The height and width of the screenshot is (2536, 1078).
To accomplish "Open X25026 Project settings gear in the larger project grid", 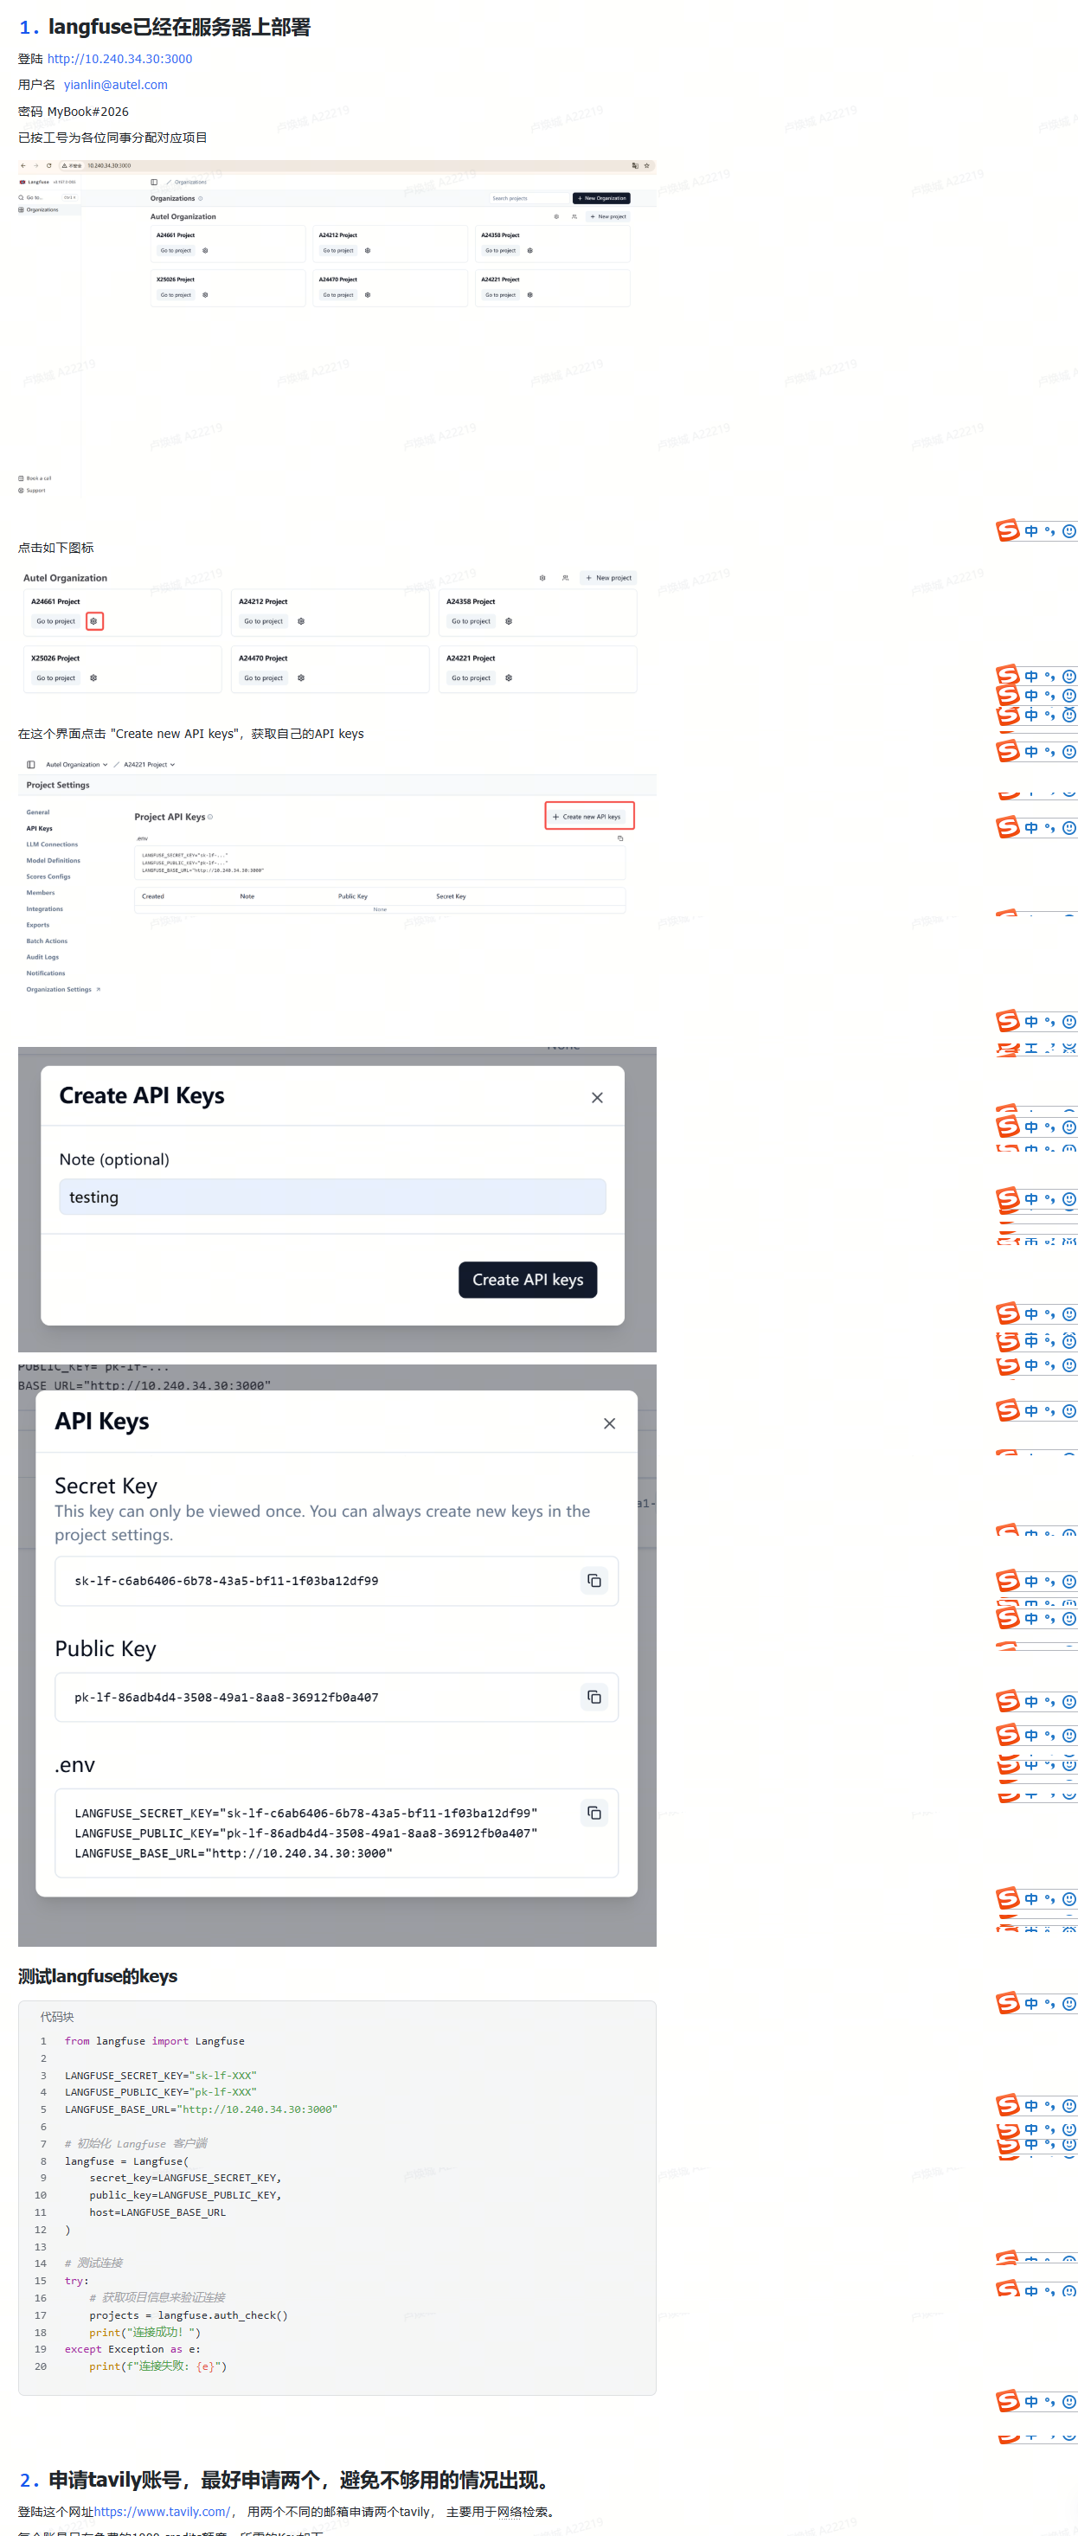I will (93, 678).
